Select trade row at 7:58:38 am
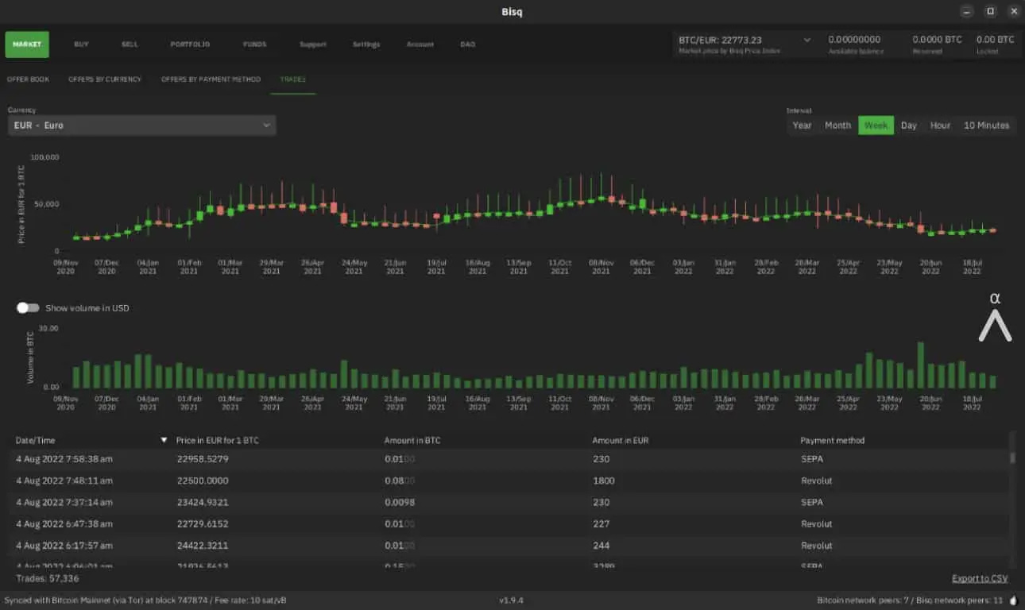1025x610 pixels. pos(510,459)
